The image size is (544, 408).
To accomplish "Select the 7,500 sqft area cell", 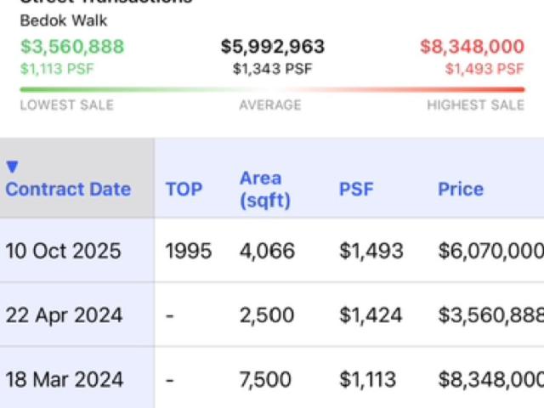I will pos(265,379).
